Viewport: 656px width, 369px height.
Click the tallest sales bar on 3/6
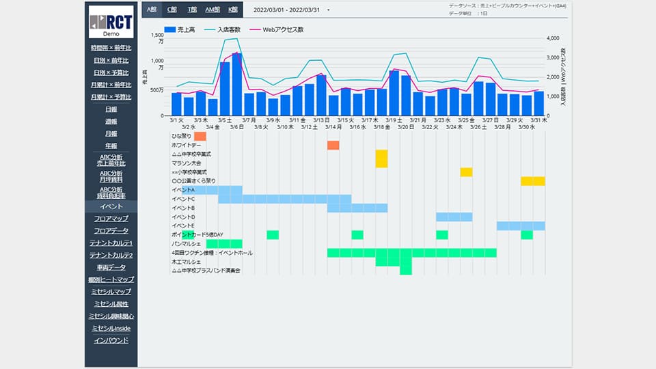click(x=236, y=84)
